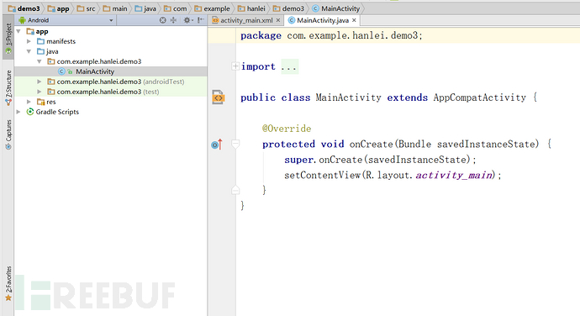Click the Gradle Scripts icon
Image resolution: width=580 pixels, height=316 pixels.
30,112
